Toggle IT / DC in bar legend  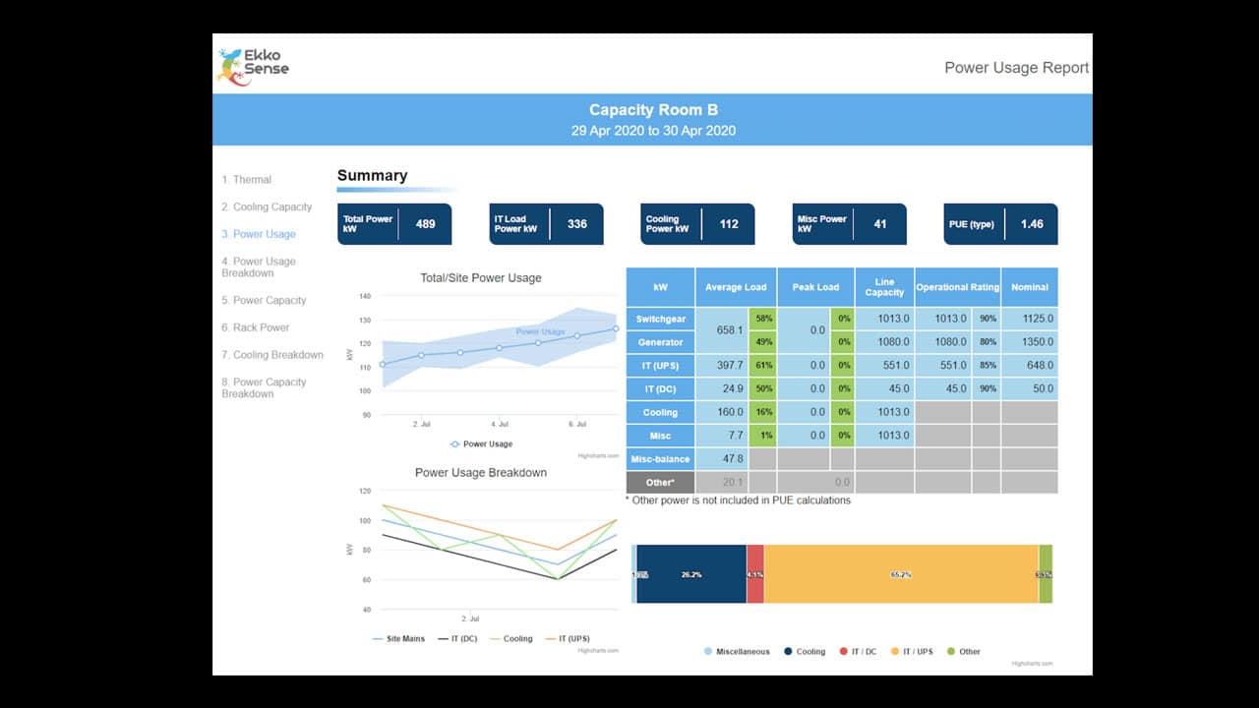pos(859,652)
